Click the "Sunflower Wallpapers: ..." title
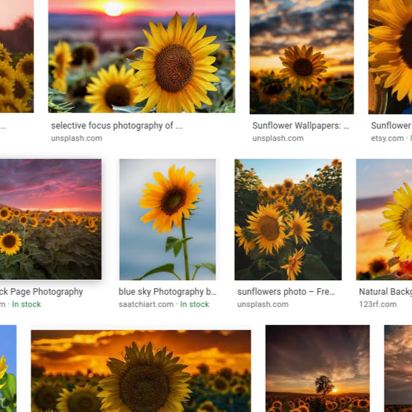Screen dimensions: 412x412 click(x=301, y=125)
